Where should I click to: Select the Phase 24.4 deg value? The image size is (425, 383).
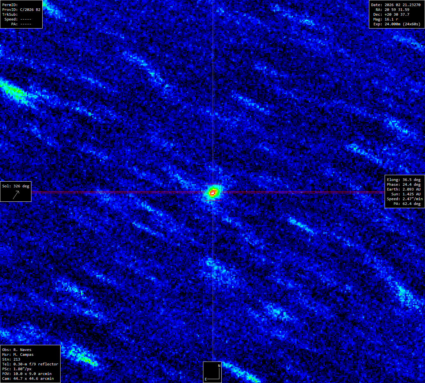404,184
